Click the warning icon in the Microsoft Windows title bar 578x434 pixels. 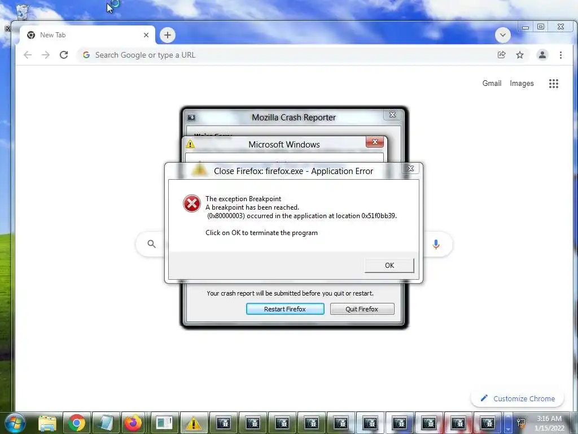(x=190, y=144)
